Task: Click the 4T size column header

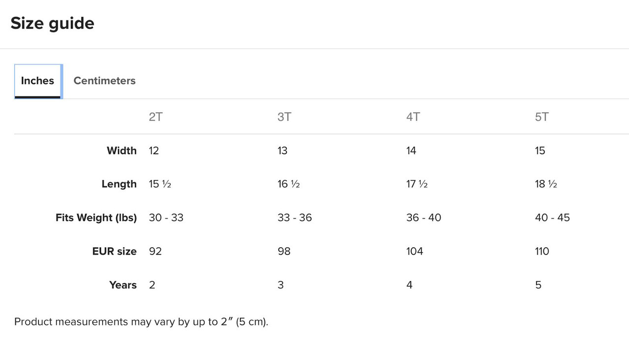Action: (x=413, y=117)
